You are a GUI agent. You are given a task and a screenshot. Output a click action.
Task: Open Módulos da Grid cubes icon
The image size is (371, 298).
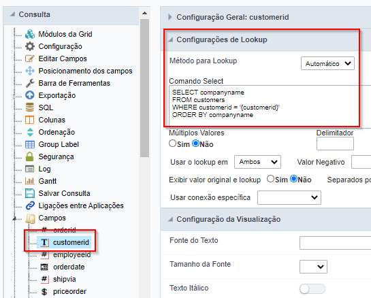pos(30,34)
